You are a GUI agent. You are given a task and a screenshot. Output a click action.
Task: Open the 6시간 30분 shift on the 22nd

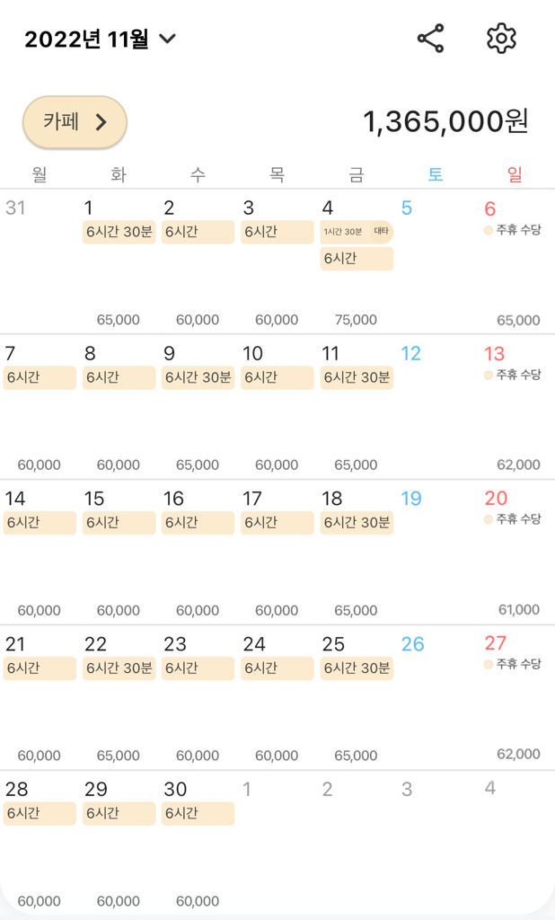(x=119, y=668)
